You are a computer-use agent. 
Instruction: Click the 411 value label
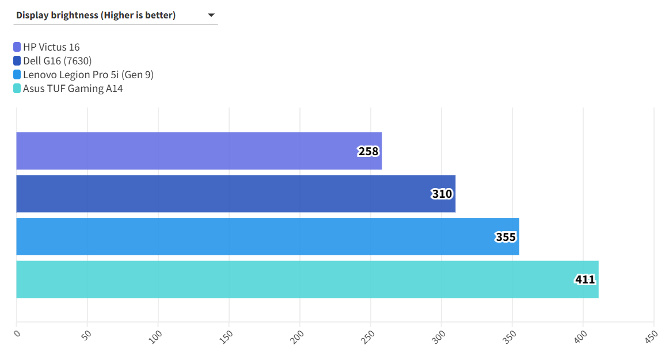click(585, 279)
